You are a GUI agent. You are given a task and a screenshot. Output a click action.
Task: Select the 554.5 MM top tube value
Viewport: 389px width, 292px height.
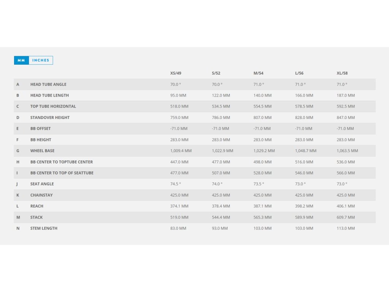[x=262, y=106]
